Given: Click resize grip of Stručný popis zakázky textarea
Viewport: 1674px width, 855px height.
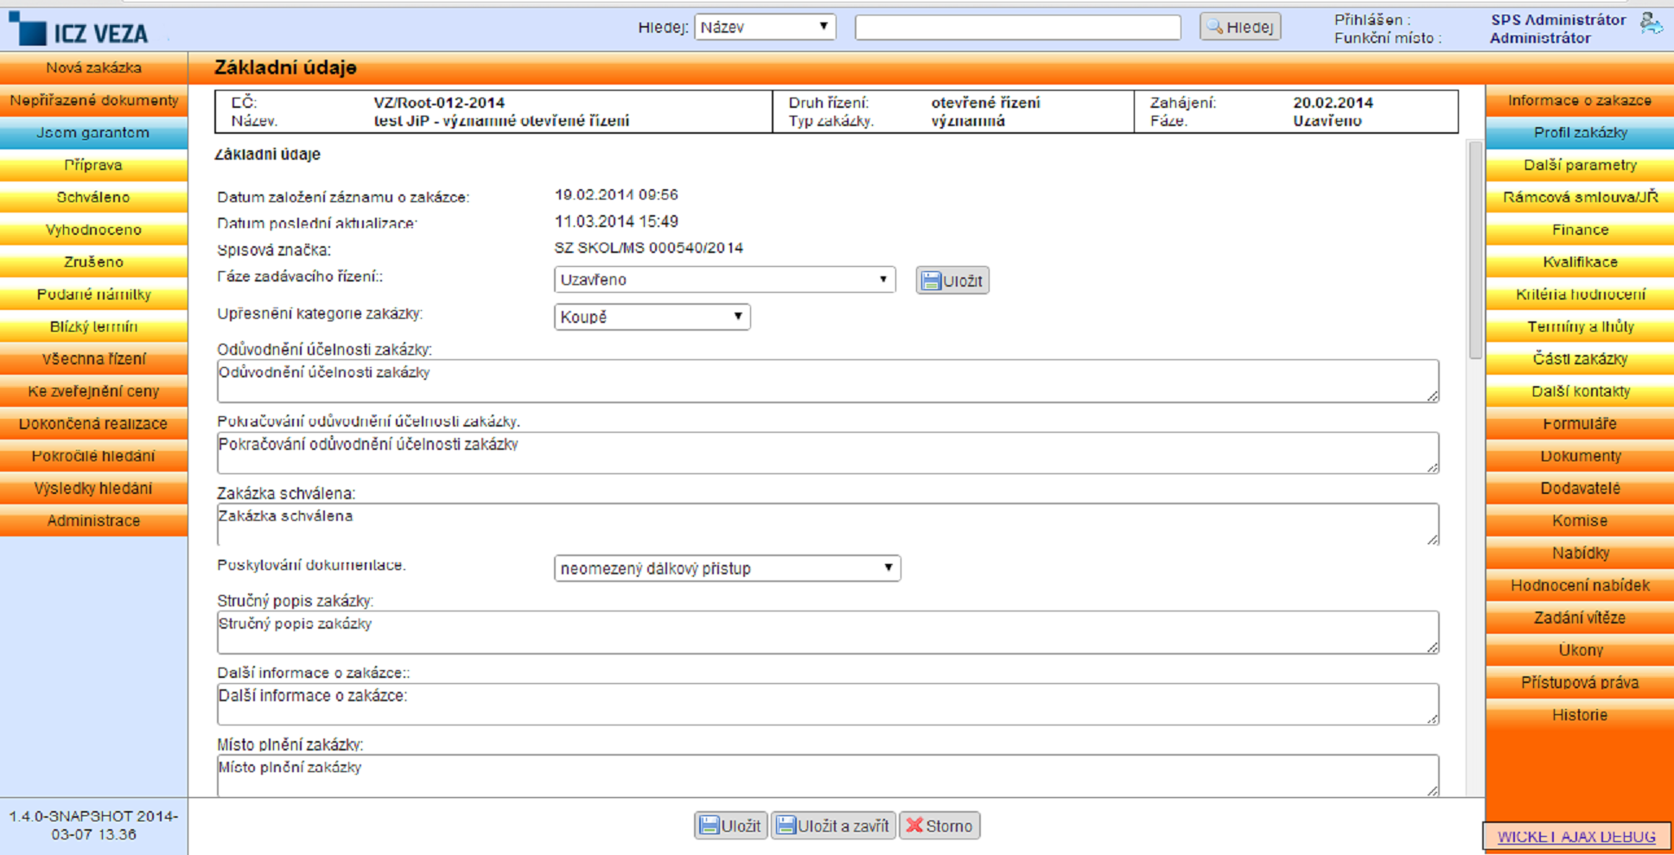Looking at the screenshot, I should pos(1432,647).
